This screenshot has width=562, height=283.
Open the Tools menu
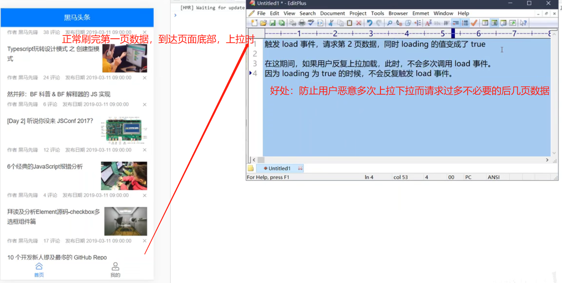(x=378, y=13)
